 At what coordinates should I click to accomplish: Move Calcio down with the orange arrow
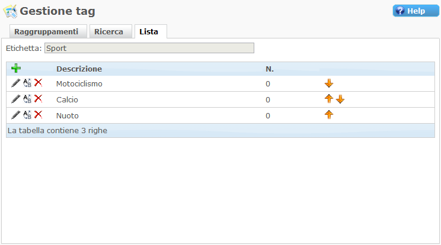[x=340, y=99]
